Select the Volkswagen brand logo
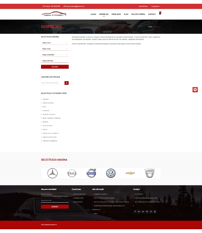This screenshot has height=233, width=202. [111, 173]
